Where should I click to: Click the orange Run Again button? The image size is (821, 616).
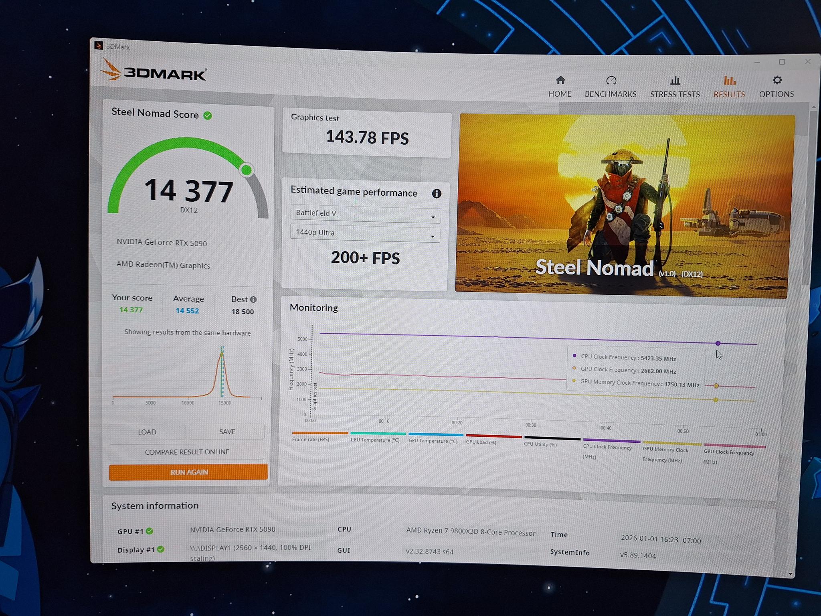click(188, 472)
